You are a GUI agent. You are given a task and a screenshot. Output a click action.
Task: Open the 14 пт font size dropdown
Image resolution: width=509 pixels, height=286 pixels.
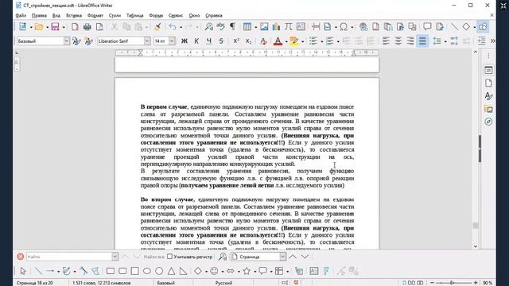(x=172, y=41)
